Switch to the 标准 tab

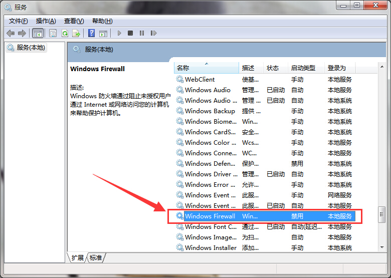(96, 257)
